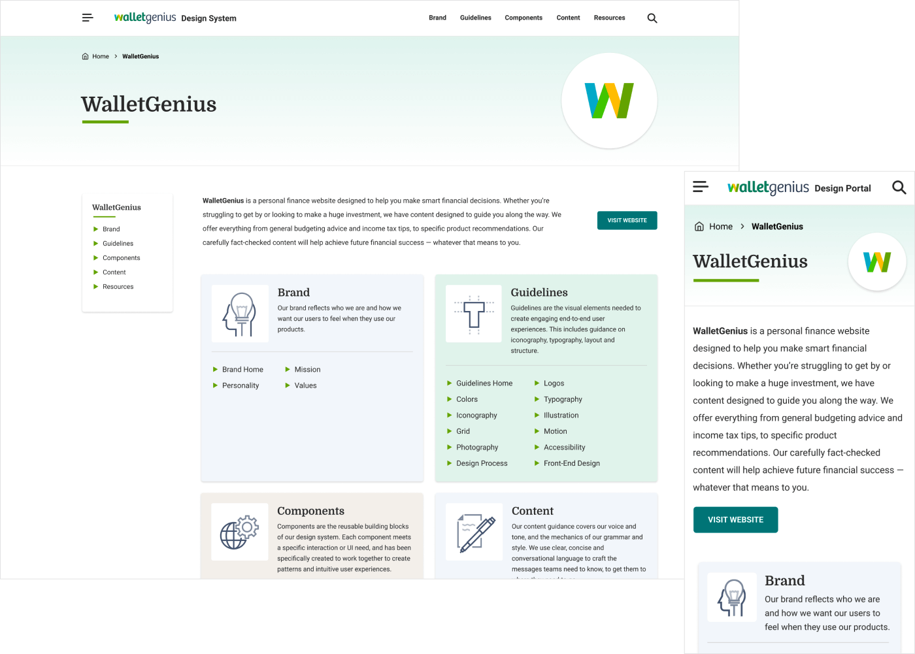This screenshot has height=654, width=915.
Task: Click Content card heading
Action: pos(532,511)
